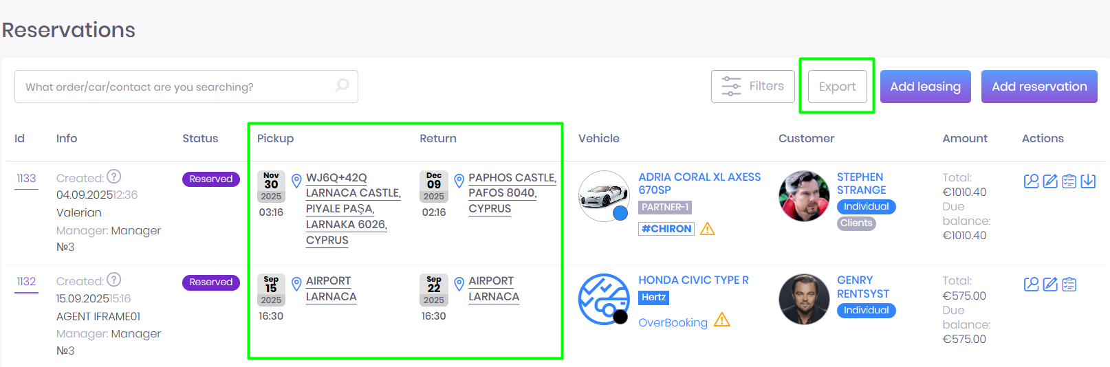Screen dimensions: 1110x367
Task: Click the search magnifier icon
Action: point(342,86)
